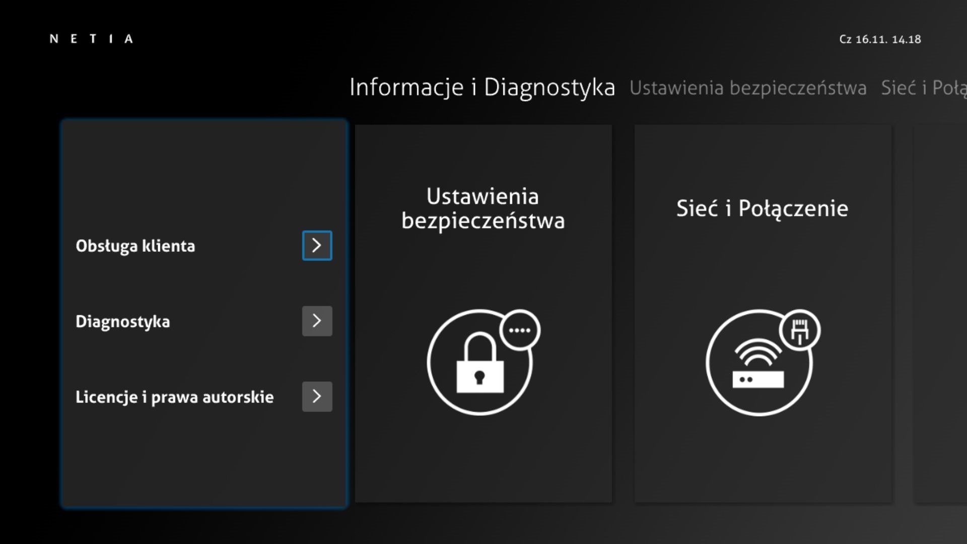Screen dimensions: 967x544
Task: Open the Ustawienia bezpieczeństwa card title
Action: [x=483, y=209]
